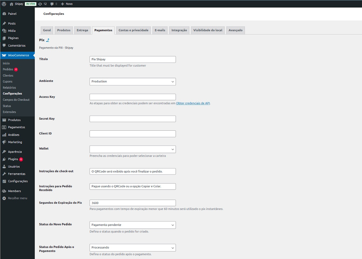Image resolution: width=362 pixels, height=259 pixels.
Task: Click the comments bubble icon in admin bar
Action: point(52,4)
